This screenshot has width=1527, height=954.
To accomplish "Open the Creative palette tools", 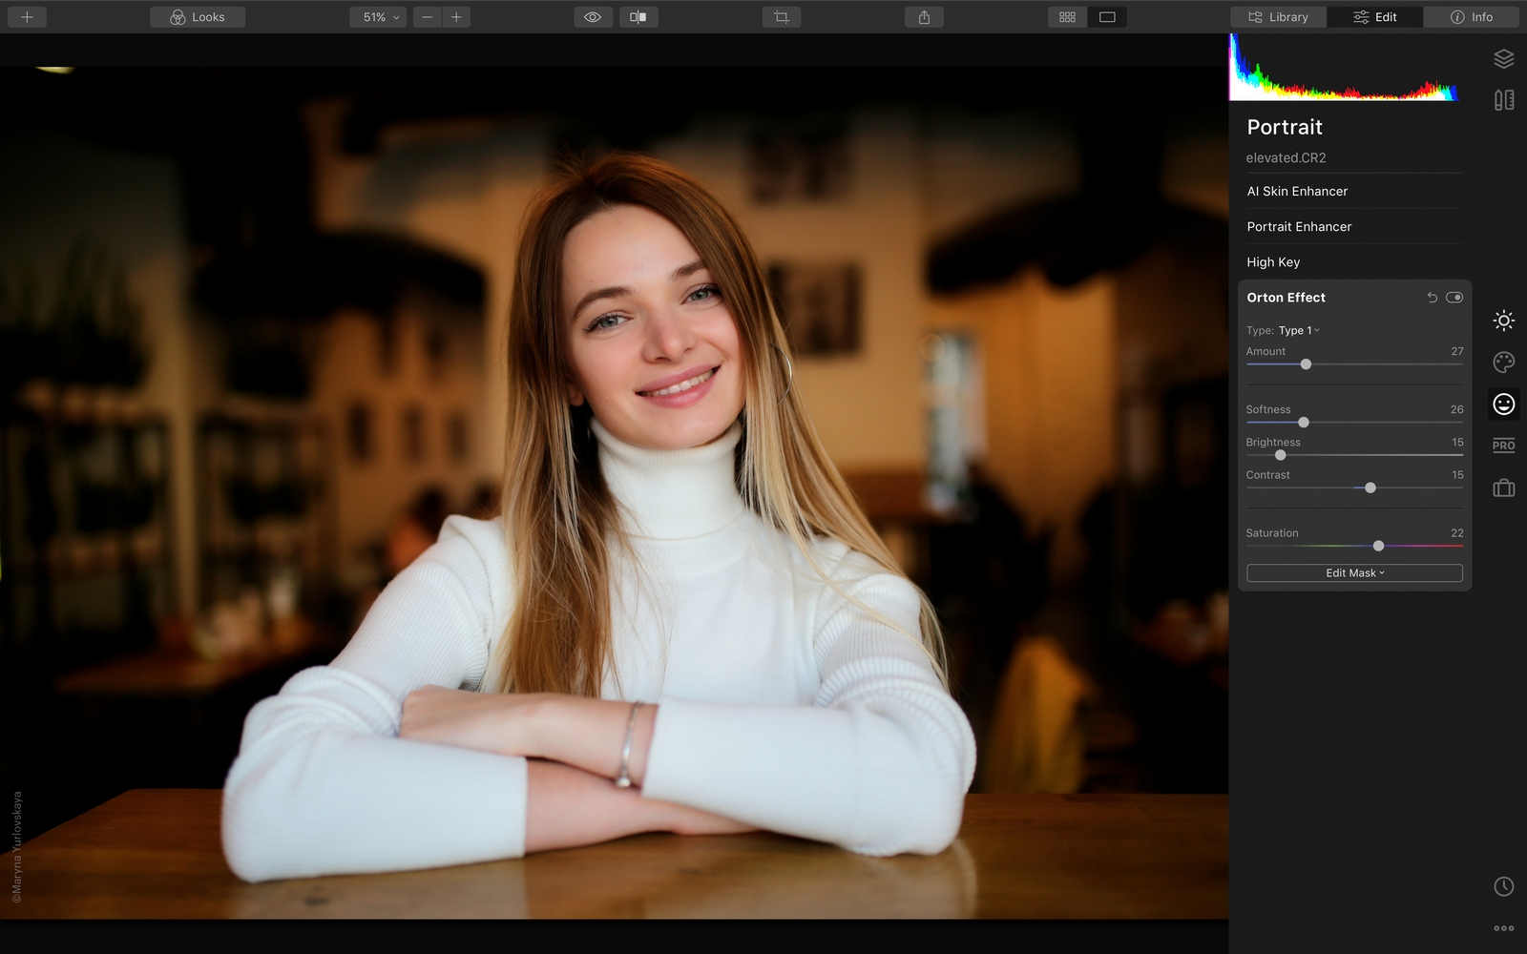I will 1503,363.
